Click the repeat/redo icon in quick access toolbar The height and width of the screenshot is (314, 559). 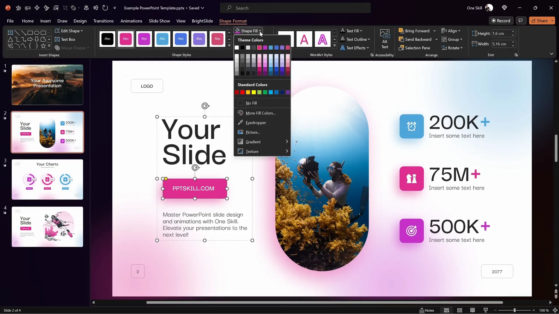tap(105, 8)
